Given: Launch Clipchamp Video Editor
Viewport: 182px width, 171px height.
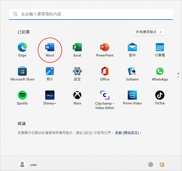Looking at the screenshot, I should click(105, 100).
